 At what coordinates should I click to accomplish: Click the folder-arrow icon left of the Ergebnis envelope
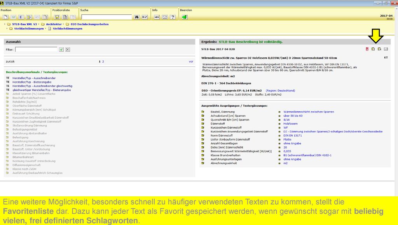[379, 49]
